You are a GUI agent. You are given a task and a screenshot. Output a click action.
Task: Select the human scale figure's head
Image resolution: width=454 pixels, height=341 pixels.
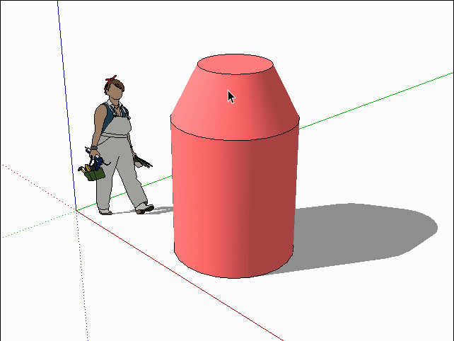[115, 91]
